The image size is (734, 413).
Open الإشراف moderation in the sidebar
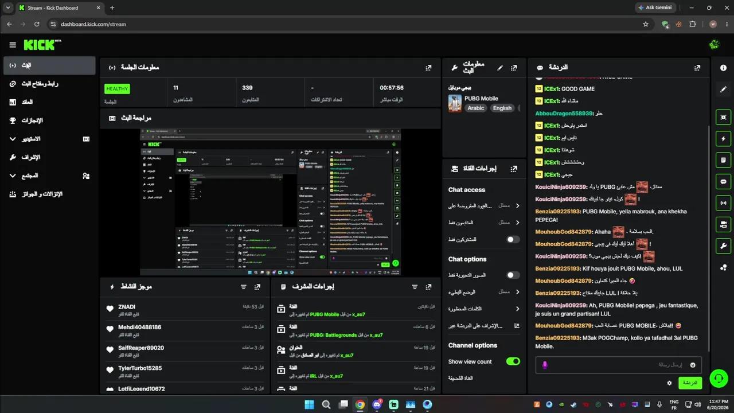[49, 157]
